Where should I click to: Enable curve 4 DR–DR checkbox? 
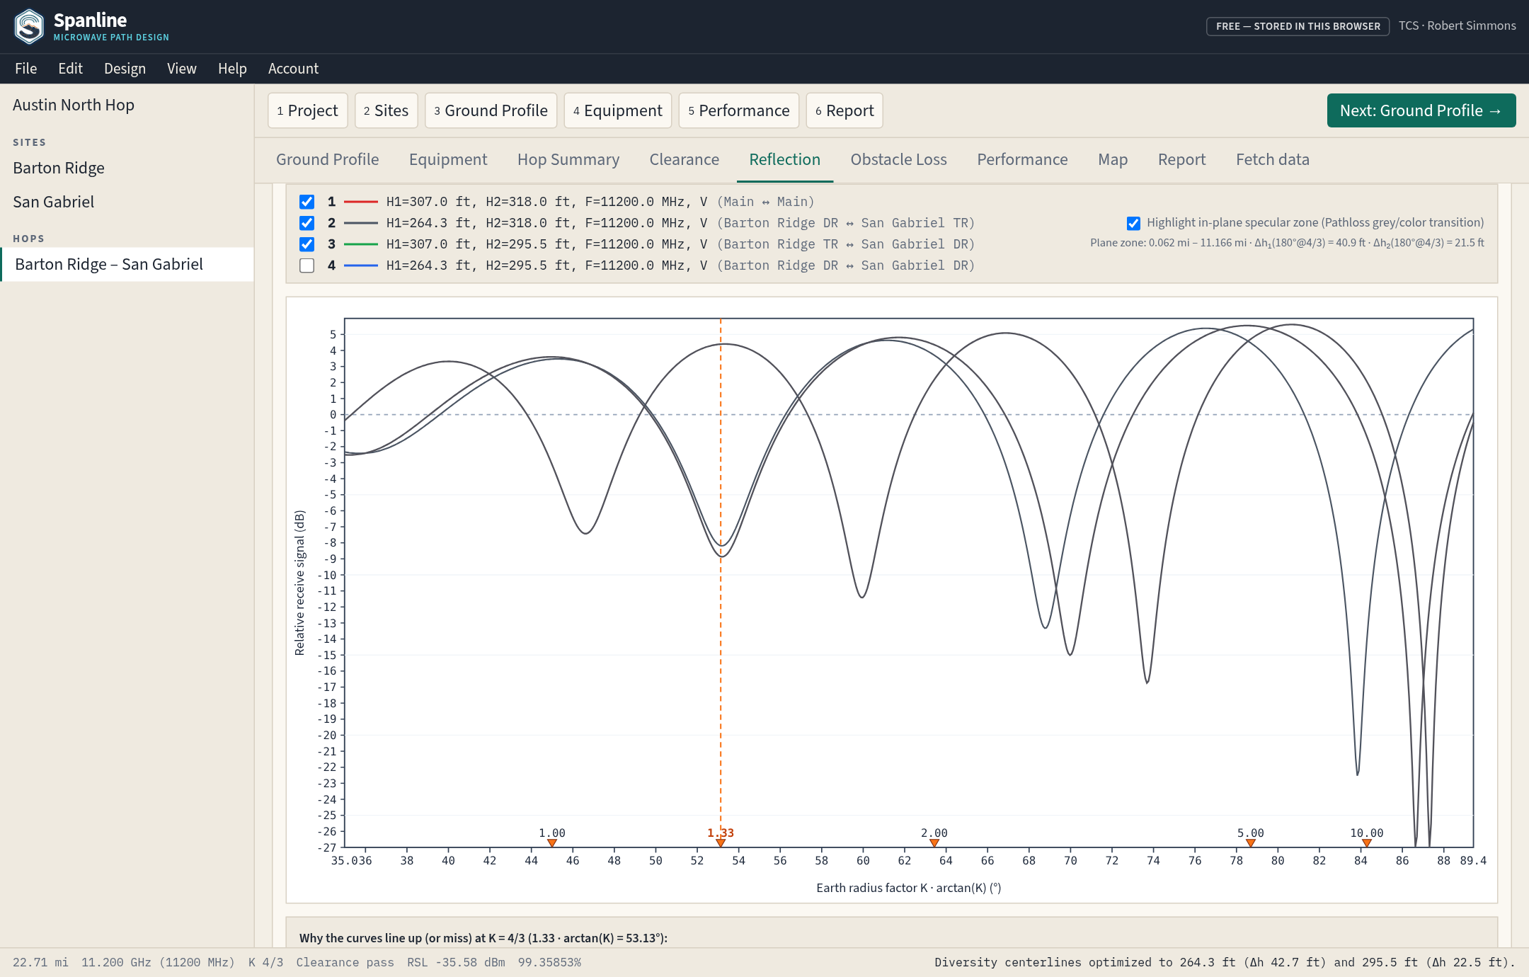(x=307, y=265)
